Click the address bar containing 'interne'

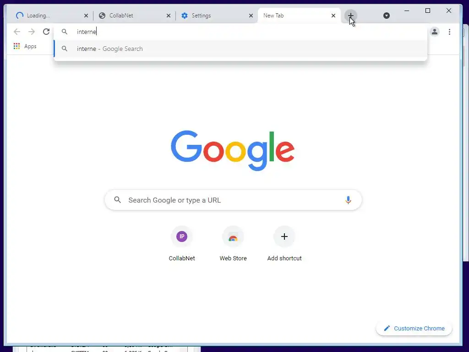(240, 32)
